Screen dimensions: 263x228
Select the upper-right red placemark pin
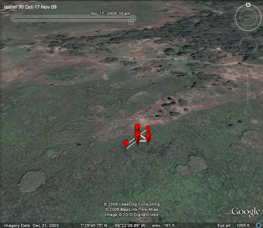click(147, 129)
